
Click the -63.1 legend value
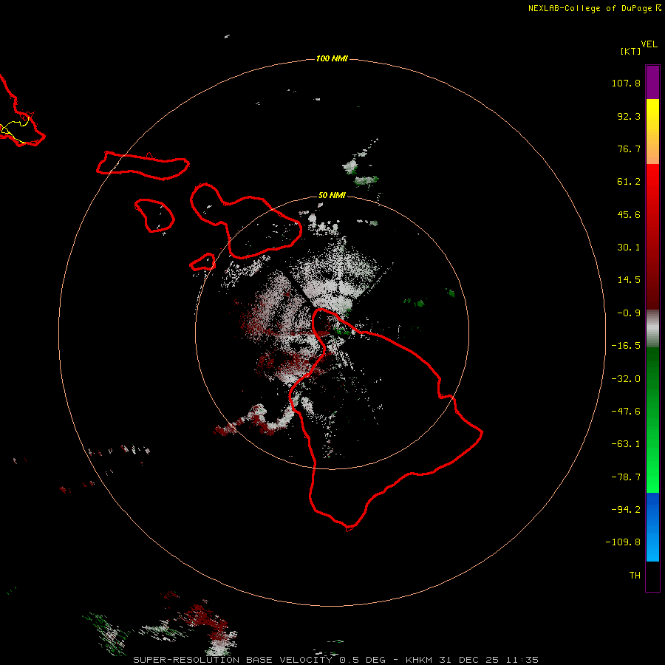pos(626,444)
